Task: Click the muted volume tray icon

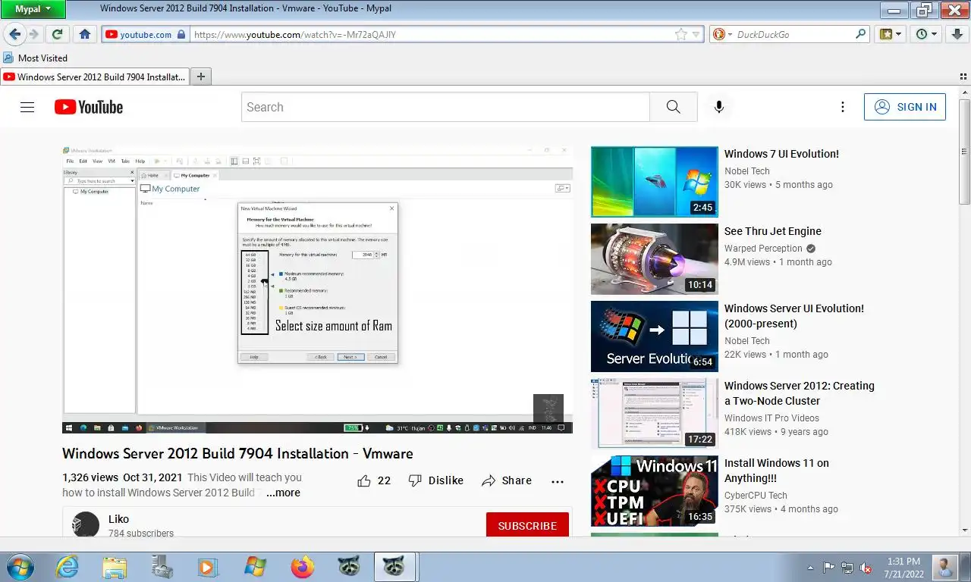Action: [x=866, y=568]
